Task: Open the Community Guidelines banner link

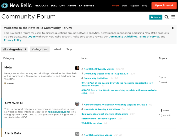Action: 123,36
